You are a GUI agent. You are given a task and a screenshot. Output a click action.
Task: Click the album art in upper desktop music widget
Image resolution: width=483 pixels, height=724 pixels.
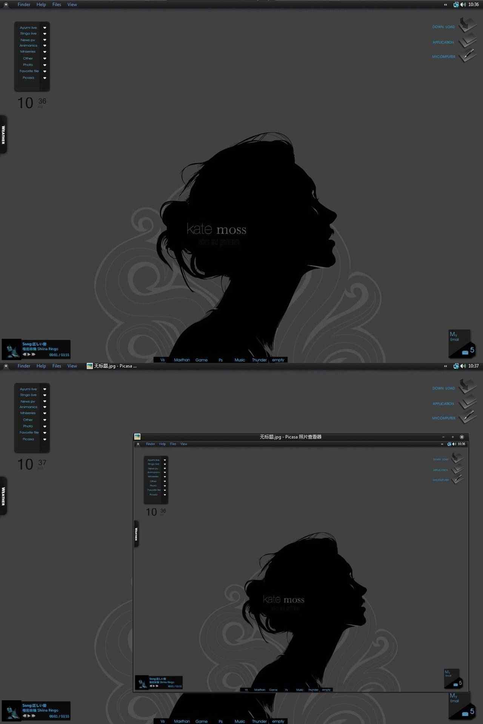pyautogui.click(x=12, y=349)
